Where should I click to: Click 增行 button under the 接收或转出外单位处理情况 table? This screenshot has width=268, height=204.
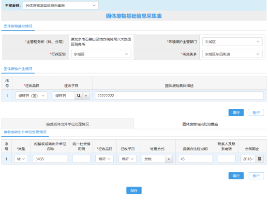[236, 176]
